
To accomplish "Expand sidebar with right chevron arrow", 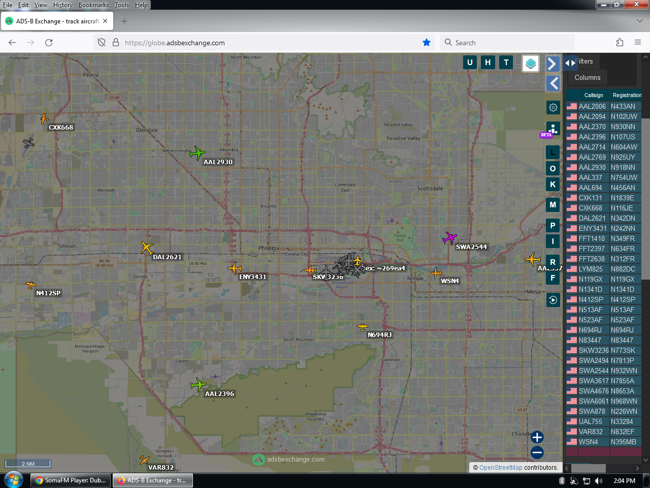I will coord(553,64).
